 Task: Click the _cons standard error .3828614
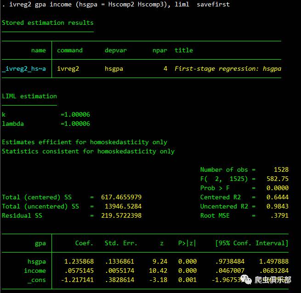point(119,280)
